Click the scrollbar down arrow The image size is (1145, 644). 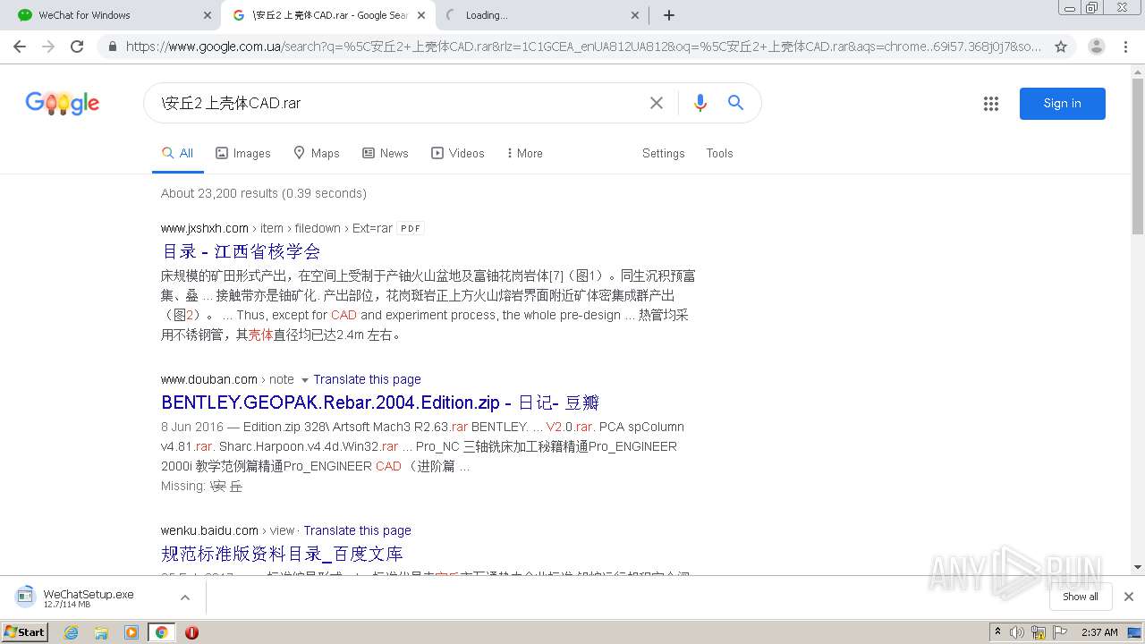click(x=1138, y=567)
